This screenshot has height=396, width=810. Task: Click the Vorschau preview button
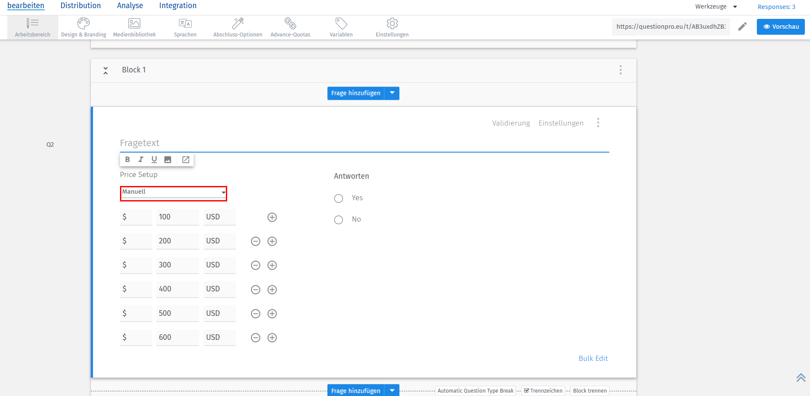coord(781,27)
